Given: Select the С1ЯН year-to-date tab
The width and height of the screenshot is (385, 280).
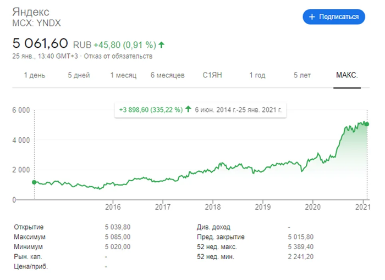Looking at the screenshot, I should tap(212, 75).
